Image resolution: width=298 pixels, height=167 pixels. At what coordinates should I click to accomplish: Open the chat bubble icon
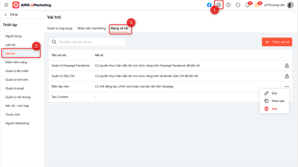click(238, 5)
